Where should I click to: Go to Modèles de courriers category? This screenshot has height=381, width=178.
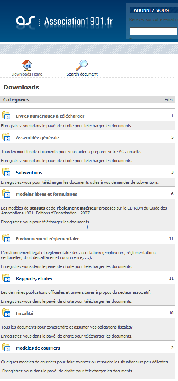[x=38, y=348]
